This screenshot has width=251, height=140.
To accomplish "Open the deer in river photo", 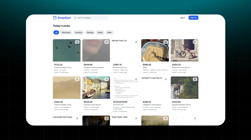I will (184, 88).
